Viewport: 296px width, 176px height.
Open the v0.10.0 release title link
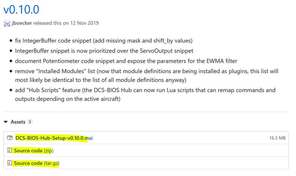tap(21, 10)
